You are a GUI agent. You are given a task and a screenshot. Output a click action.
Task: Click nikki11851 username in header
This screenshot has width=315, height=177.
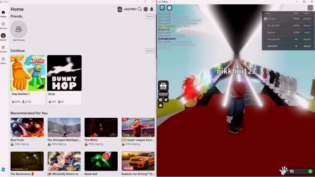pyautogui.click(x=130, y=9)
